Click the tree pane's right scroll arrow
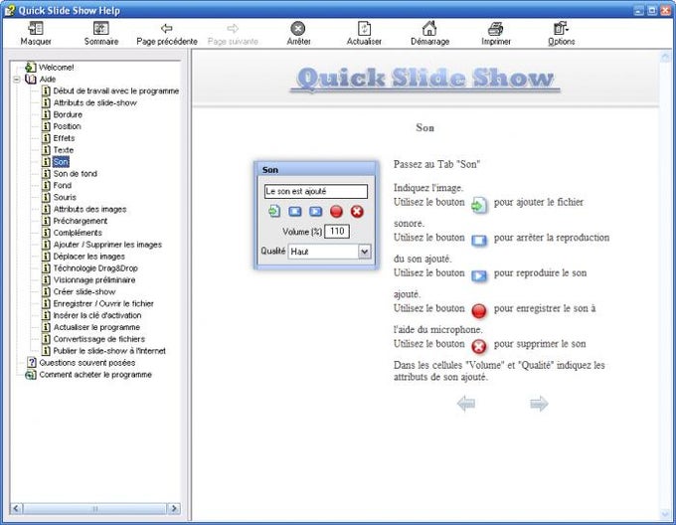The height and width of the screenshot is (525, 676). [x=174, y=508]
